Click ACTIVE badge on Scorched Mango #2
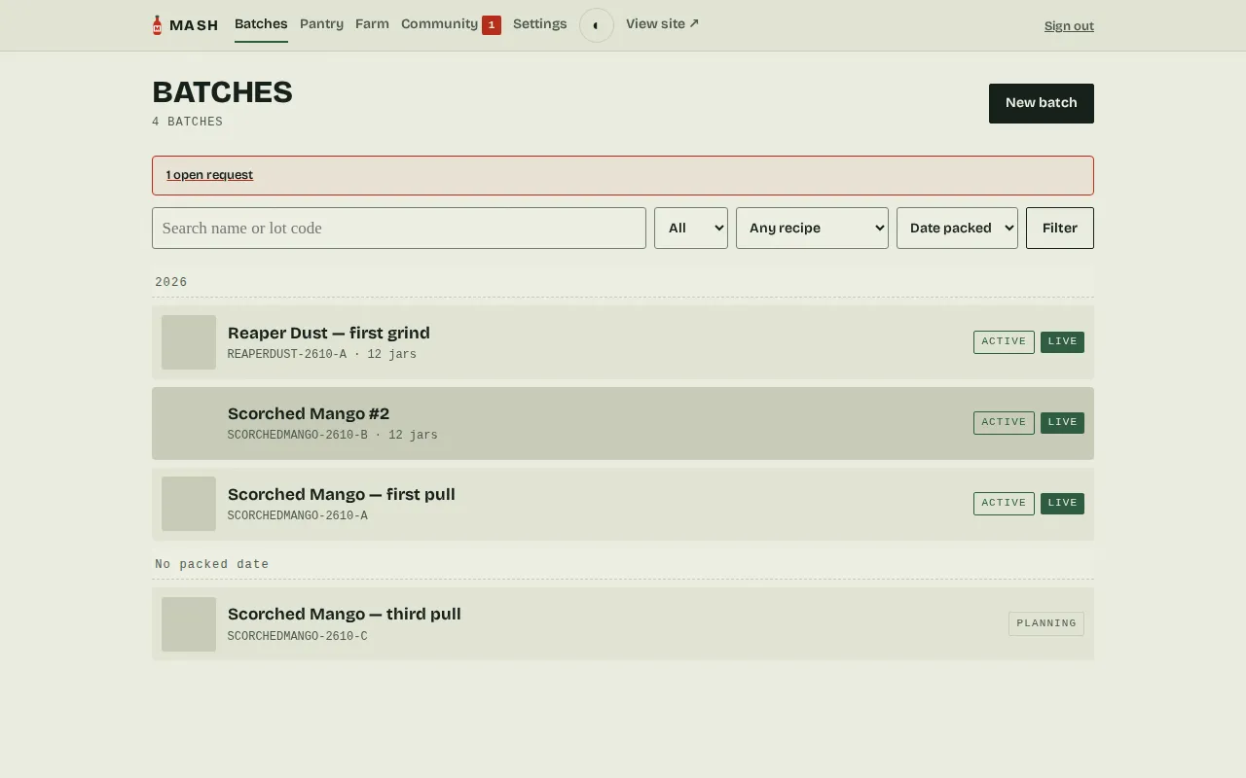The image size is (1246, 778). point(1004,423)
